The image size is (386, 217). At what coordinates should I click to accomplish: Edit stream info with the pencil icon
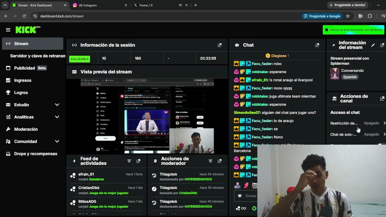pyautogui.click(x=373, y=45)
